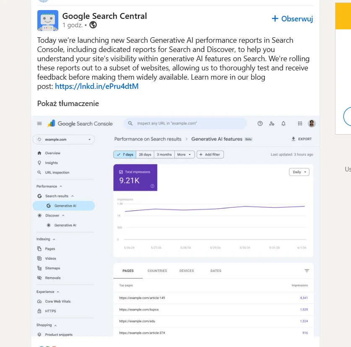The width and height of the screenshot is (351, 347).
Task: Open Removals in the sidebar
Action: pyautogui.click(x=52, y=278)
